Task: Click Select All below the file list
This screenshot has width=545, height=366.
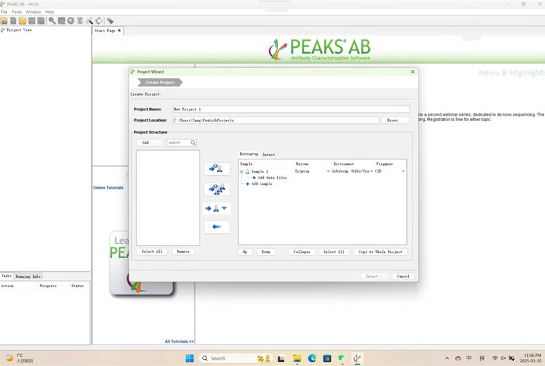Action: pyautogui.click(x=152, y=252)
